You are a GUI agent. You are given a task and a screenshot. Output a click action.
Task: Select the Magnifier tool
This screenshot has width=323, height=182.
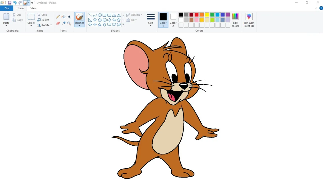pyautogui.click(x=69, y=23)
